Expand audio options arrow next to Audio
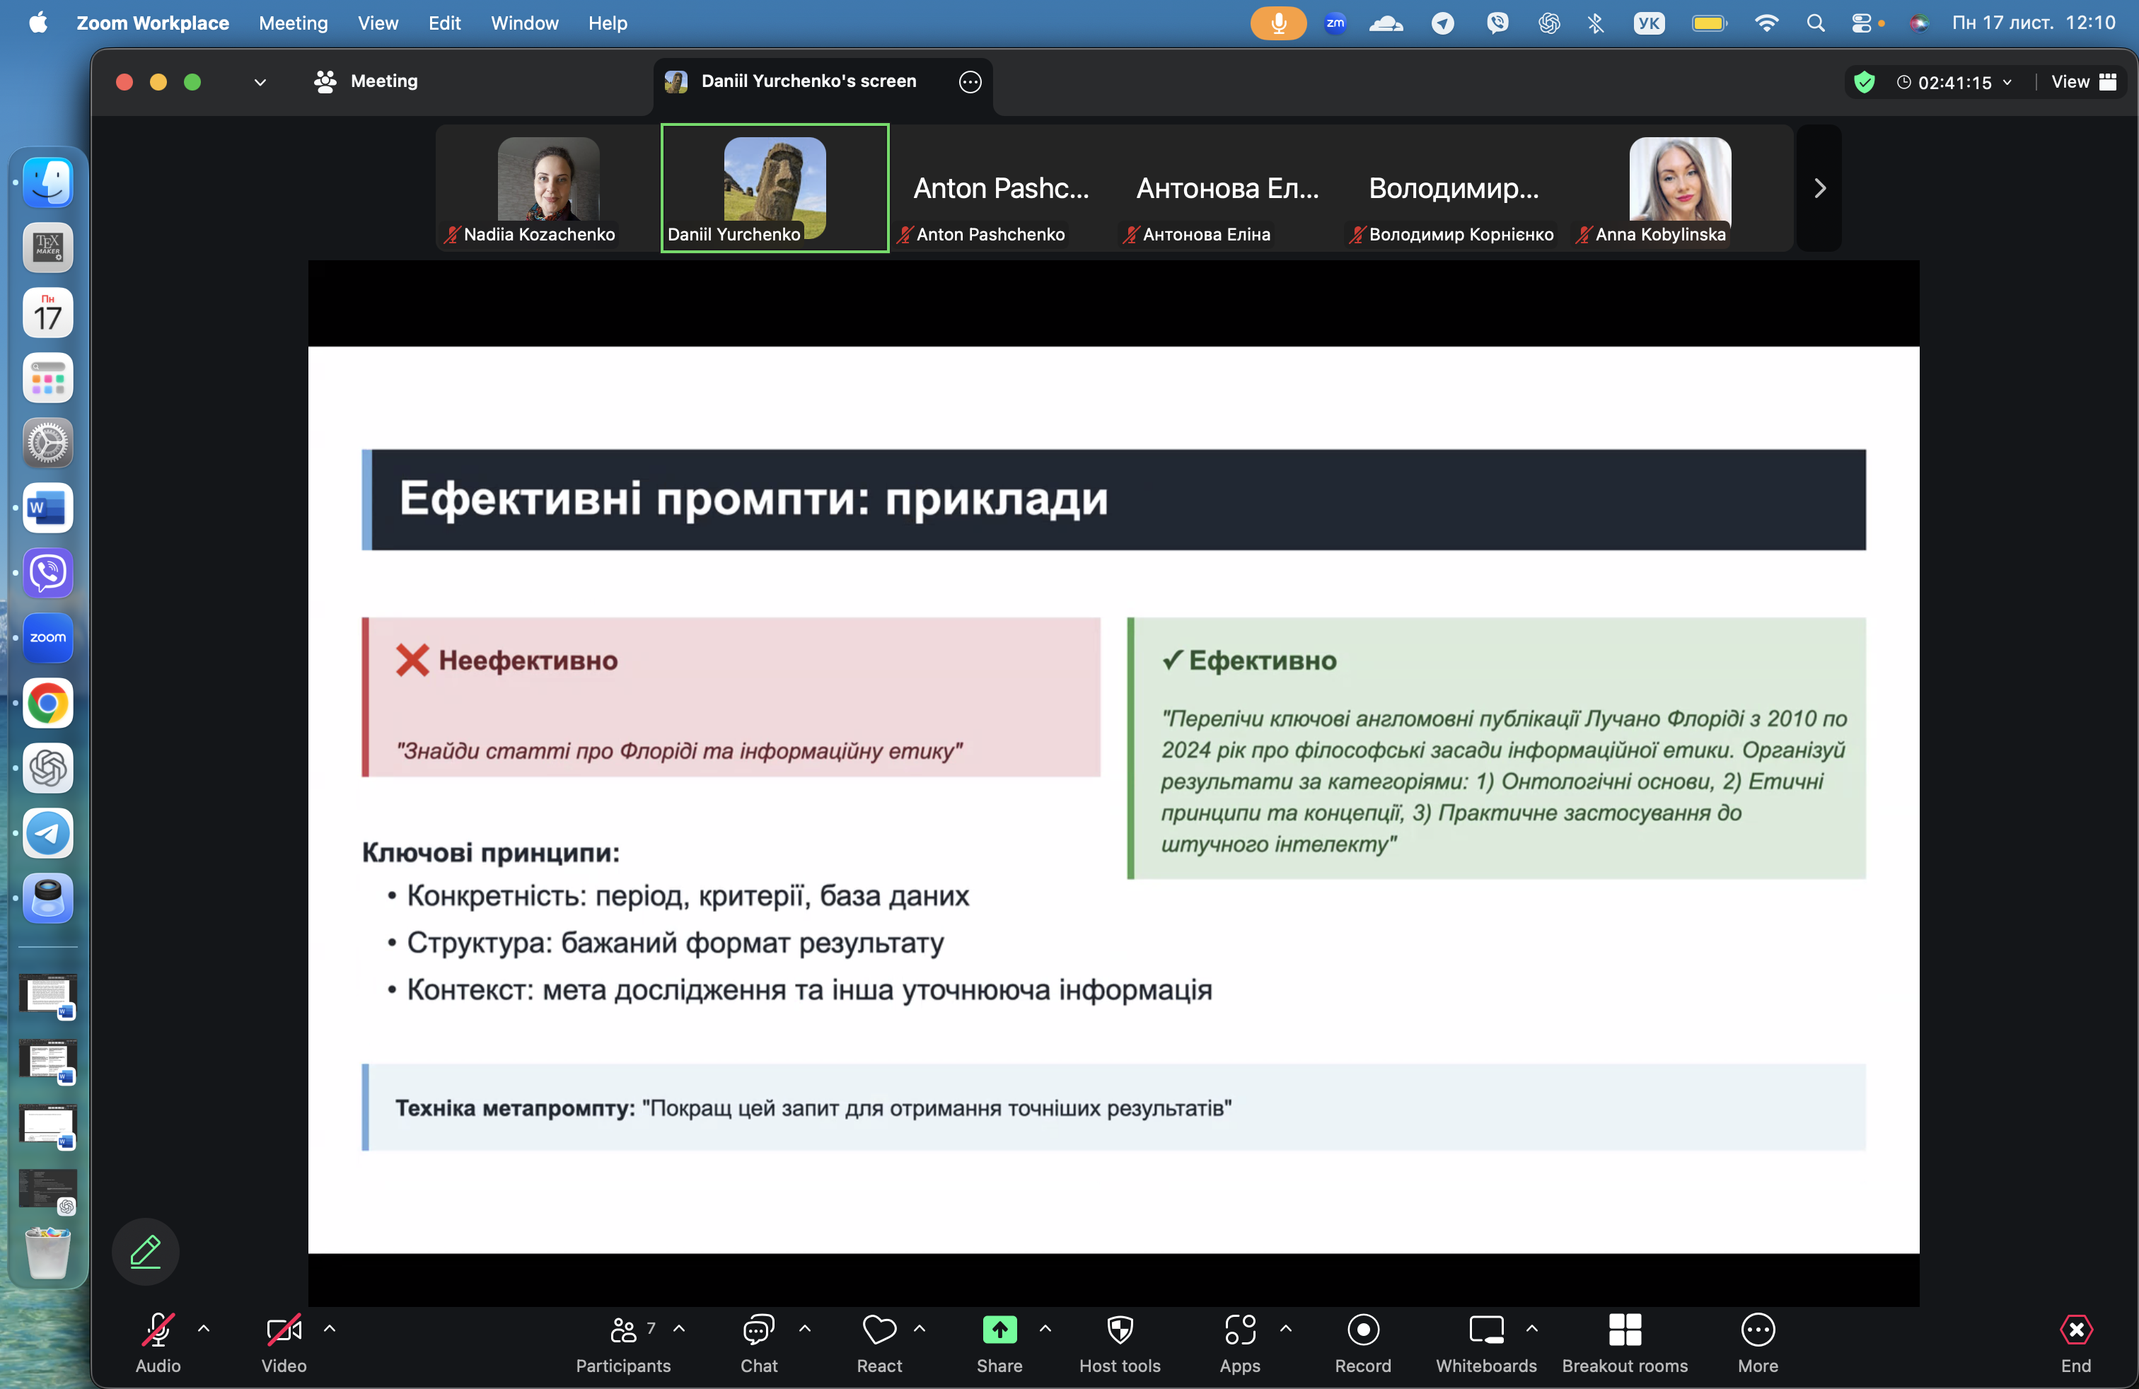 204,1328
